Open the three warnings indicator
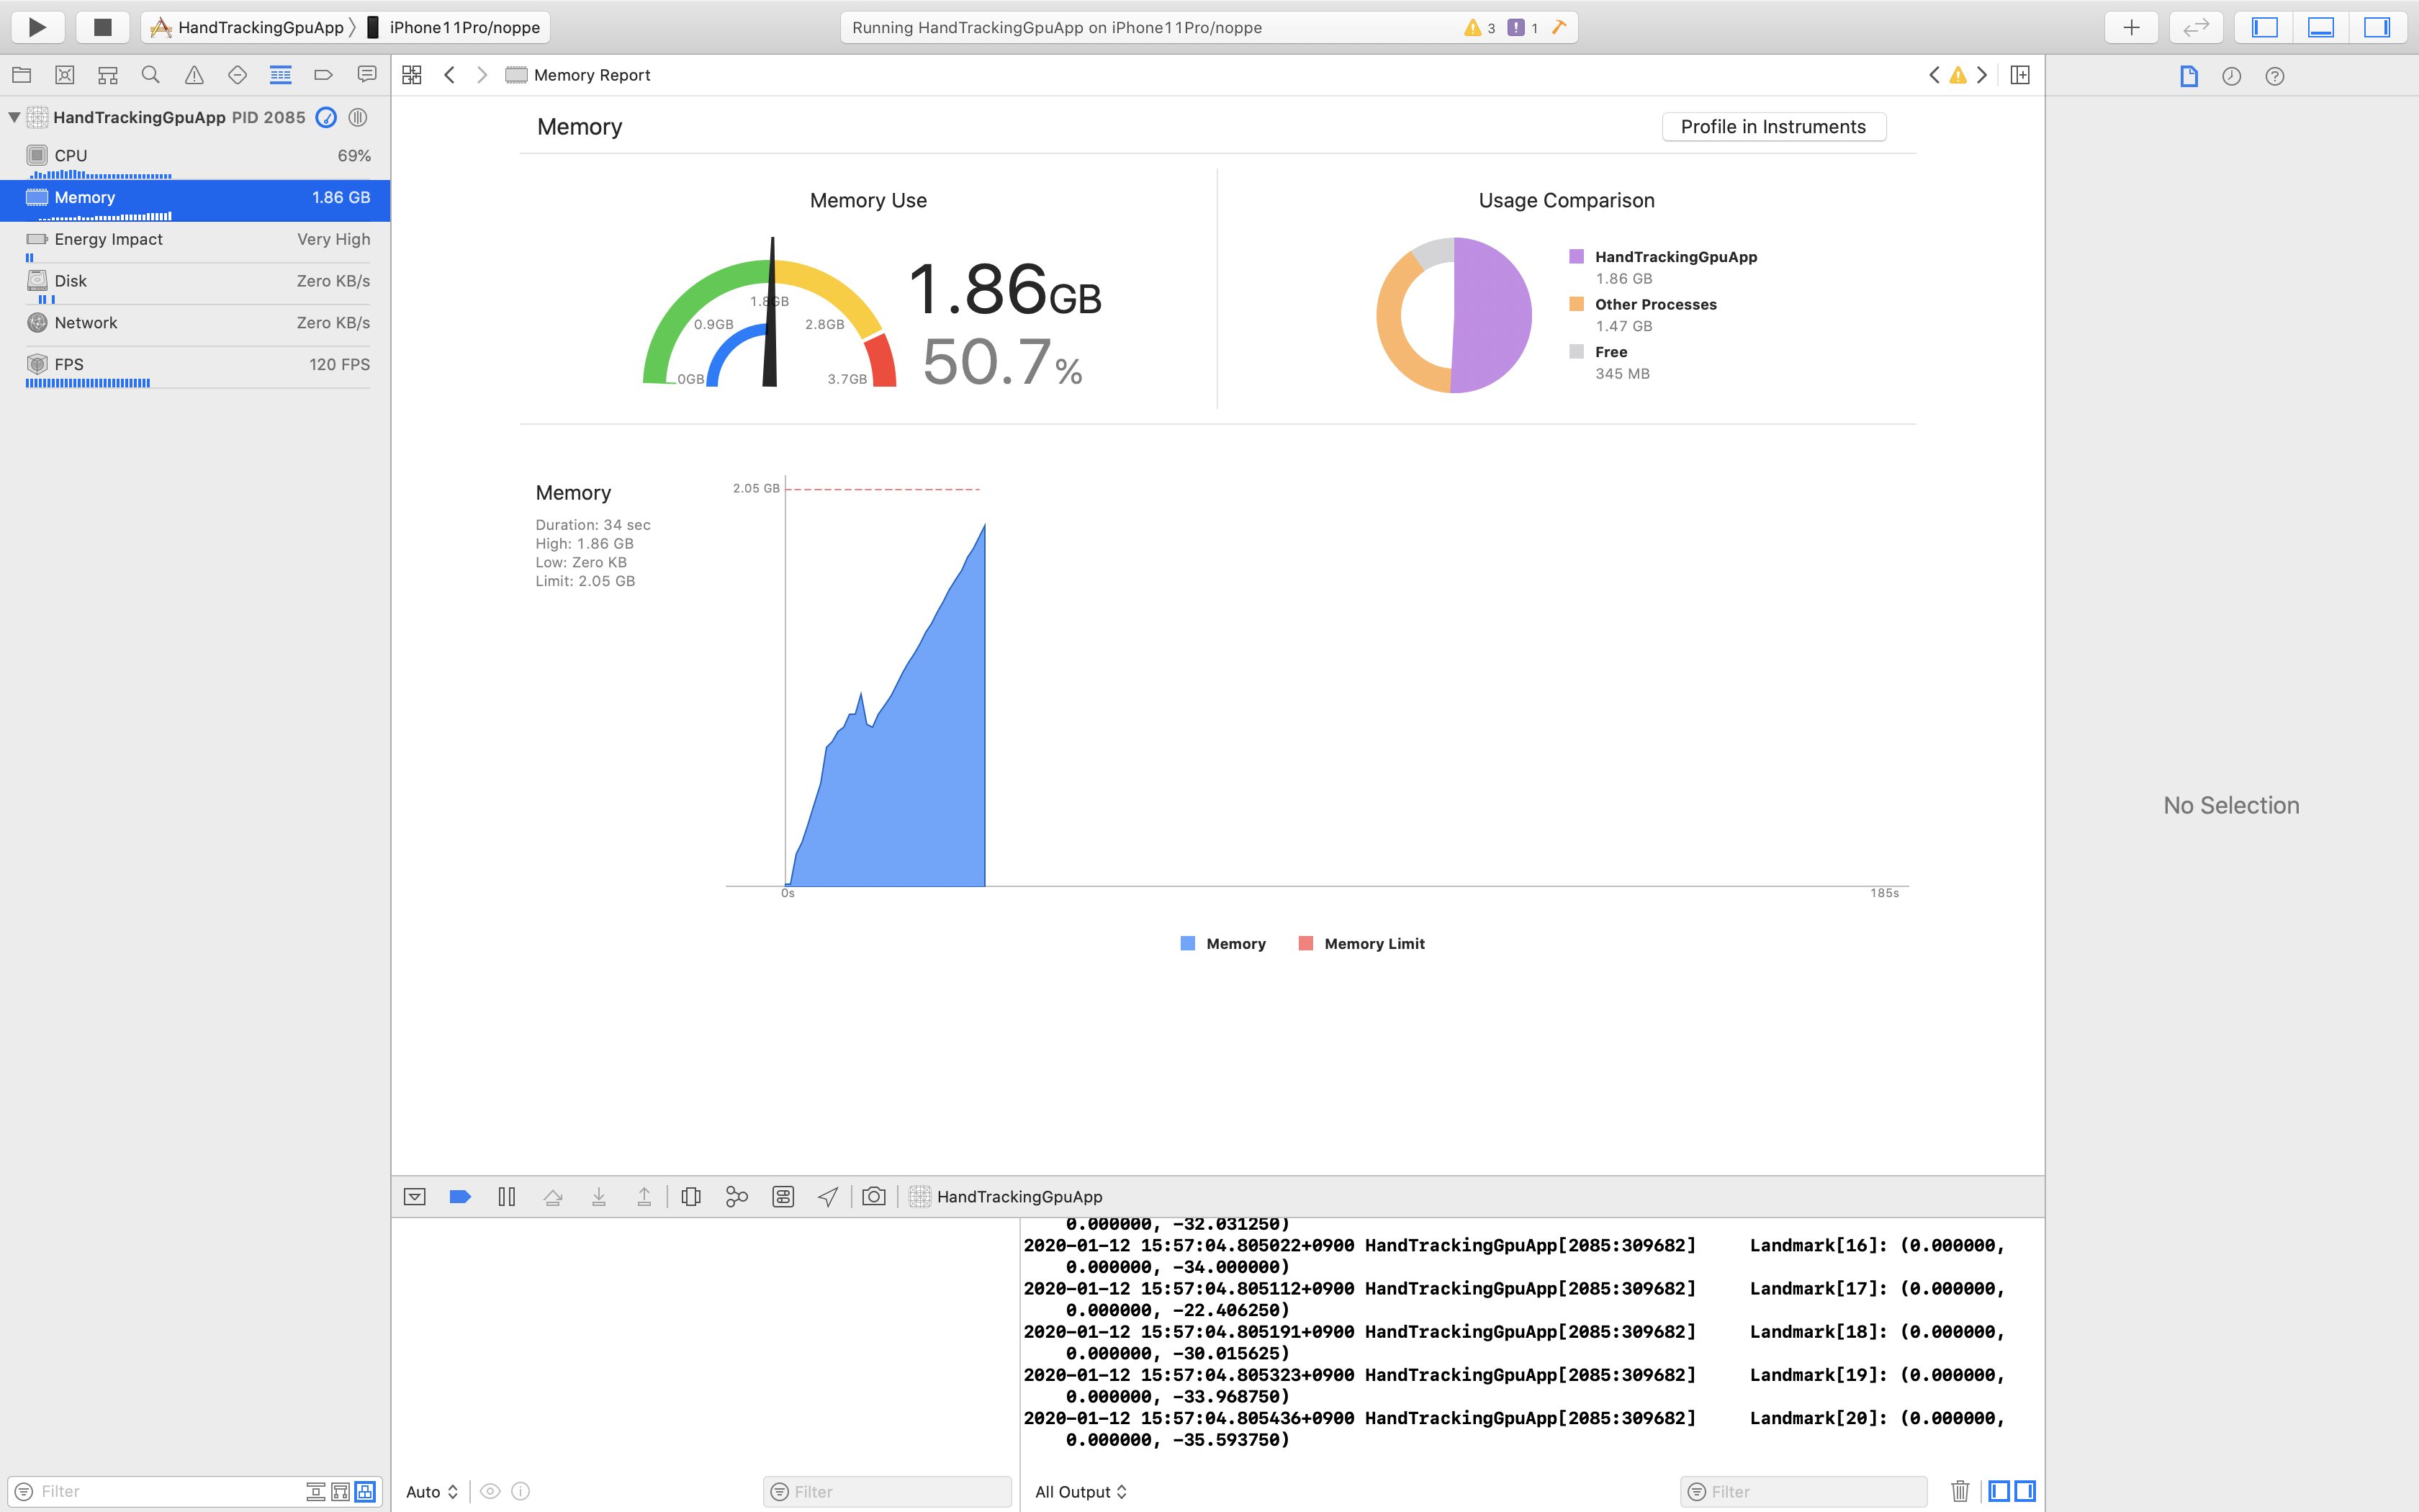 tap(1479, 27)
